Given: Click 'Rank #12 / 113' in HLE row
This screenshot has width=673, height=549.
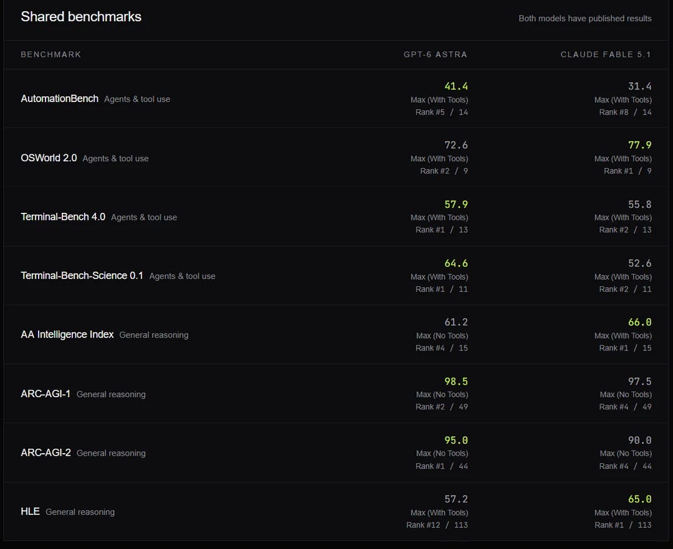Looking at the screenshot, I should [437, 525].
